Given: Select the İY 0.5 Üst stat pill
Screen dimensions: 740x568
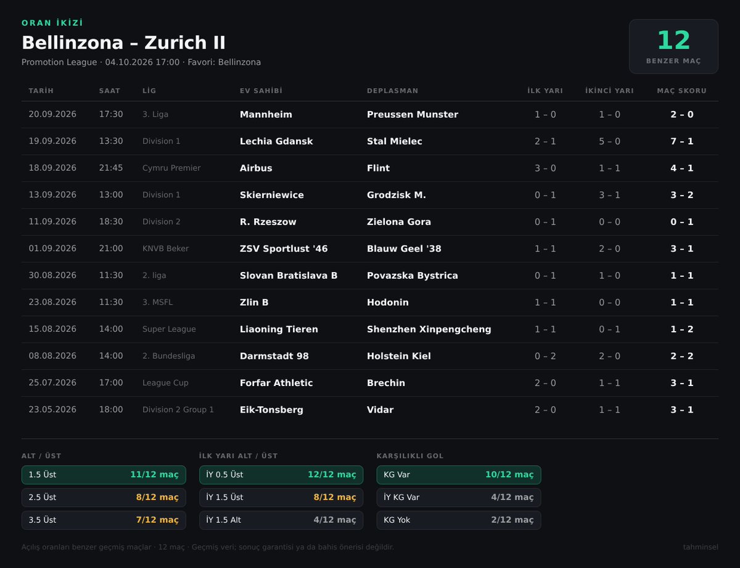Looking at the screenshot, I should point(281,475).
